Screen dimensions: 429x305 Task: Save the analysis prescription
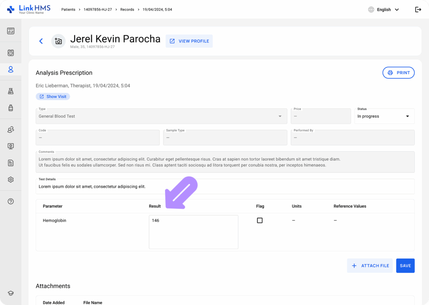point(405,266)
